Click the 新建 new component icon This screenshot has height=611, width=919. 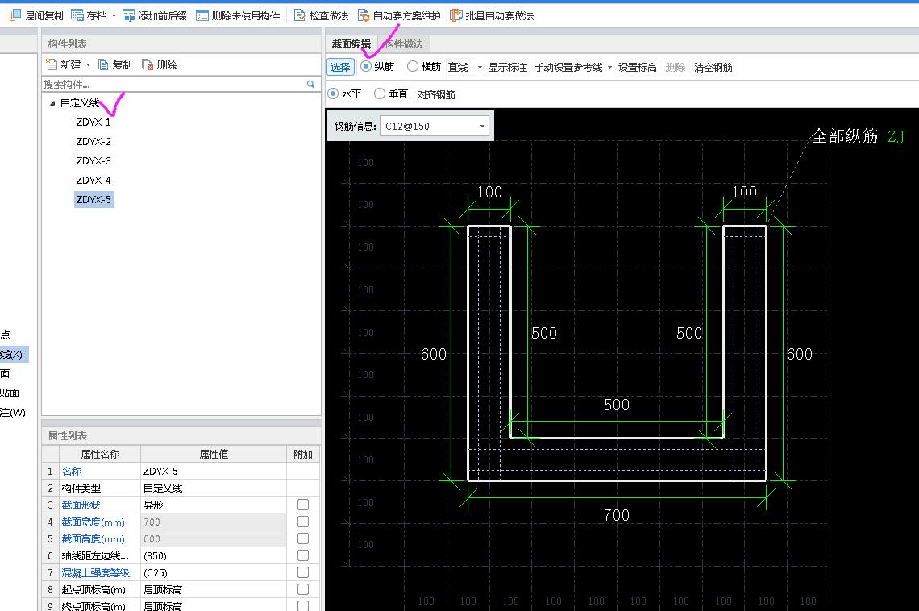[x=52, y=64]
